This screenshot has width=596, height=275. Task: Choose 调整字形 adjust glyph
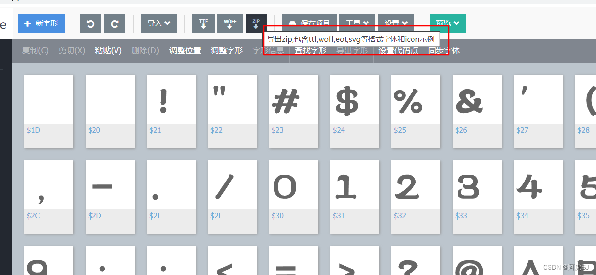227,50
